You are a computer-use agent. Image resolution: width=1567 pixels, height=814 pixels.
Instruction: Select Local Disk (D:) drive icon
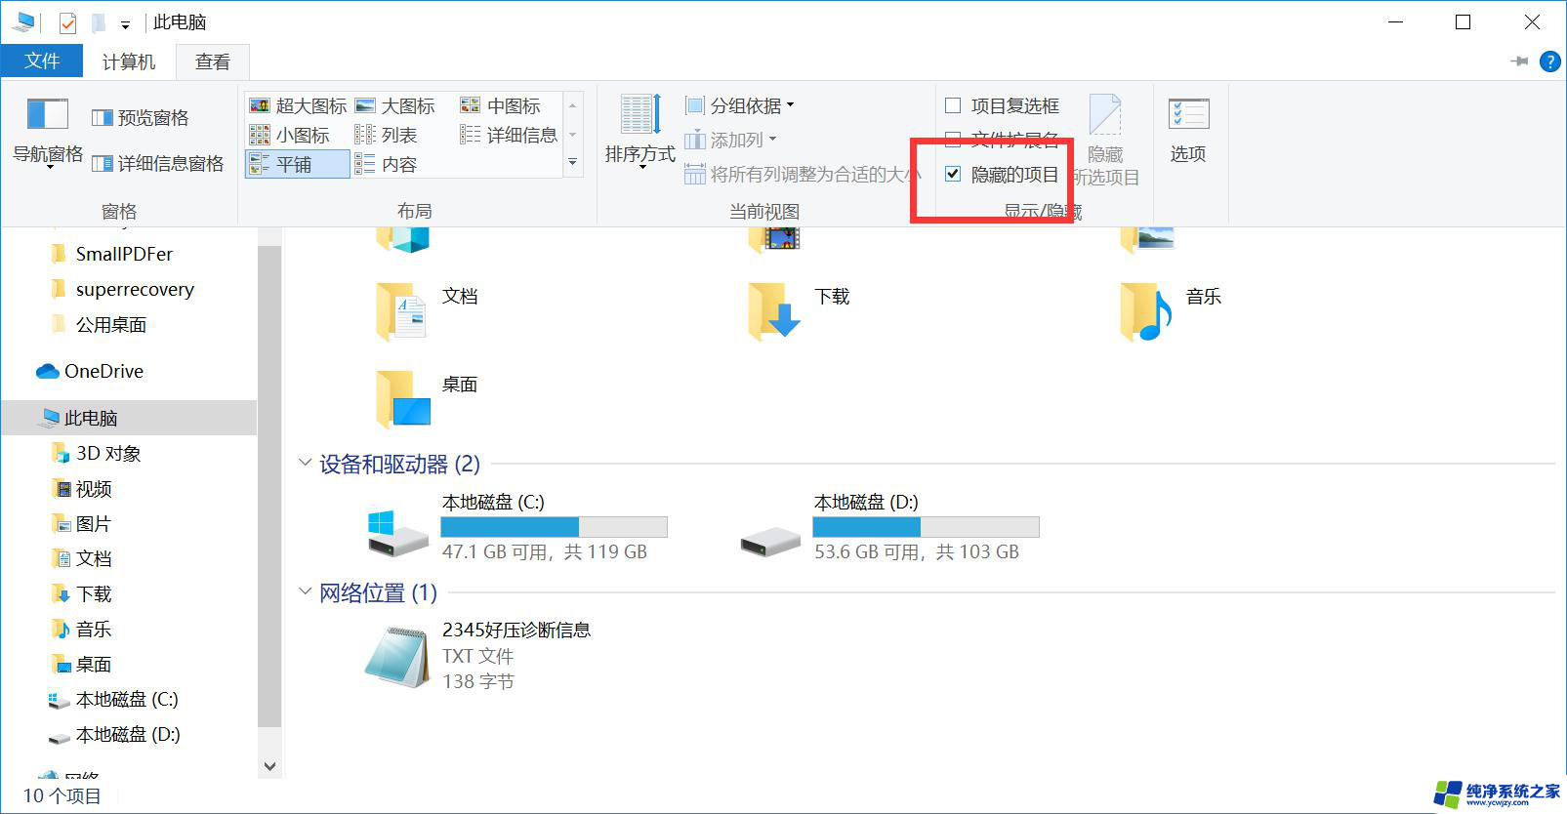(770, 541)
